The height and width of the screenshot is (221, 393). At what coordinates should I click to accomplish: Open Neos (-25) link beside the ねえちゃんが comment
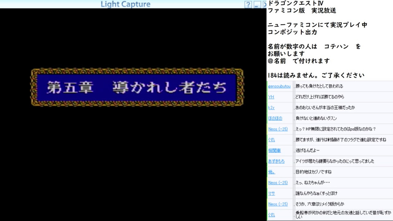click(x=278, y=183)
